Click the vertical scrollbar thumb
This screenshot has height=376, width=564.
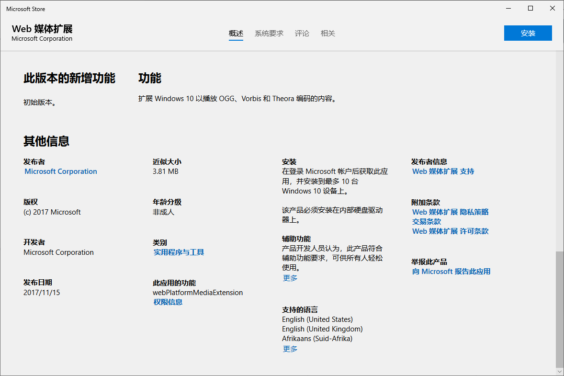coord(560,309)
